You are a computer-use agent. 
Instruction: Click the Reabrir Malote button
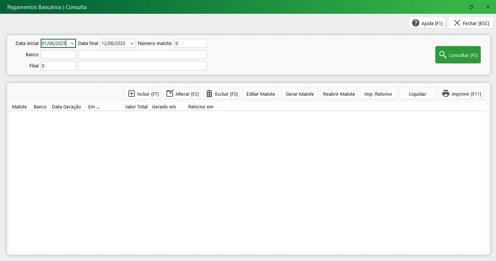pyautogui.click(x=339, y=94)
